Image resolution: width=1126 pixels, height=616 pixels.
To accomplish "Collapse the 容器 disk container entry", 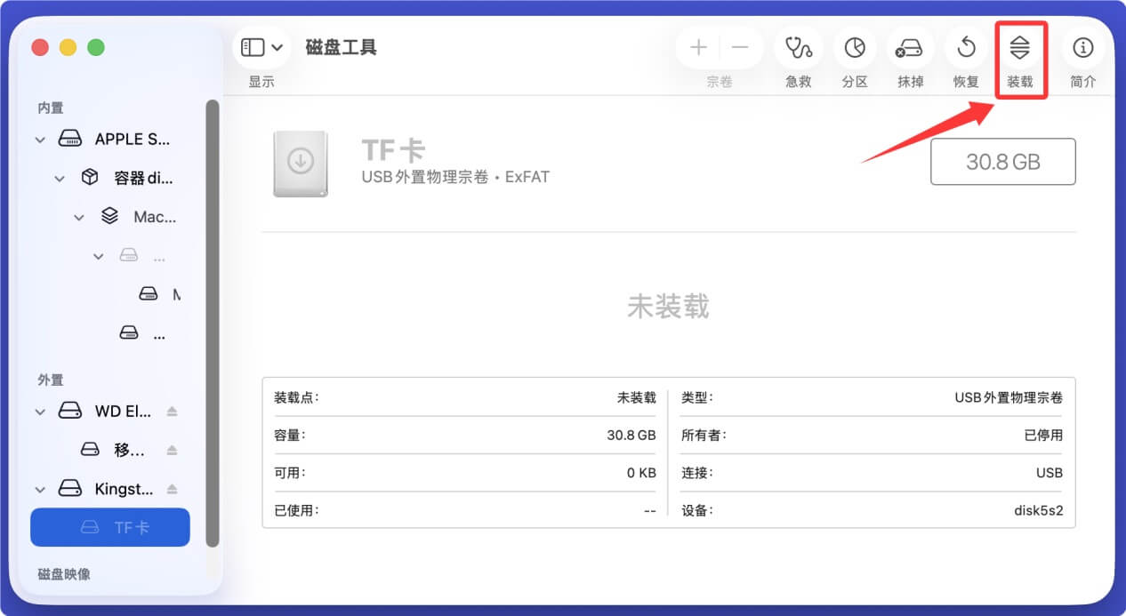I will (60, 178).
